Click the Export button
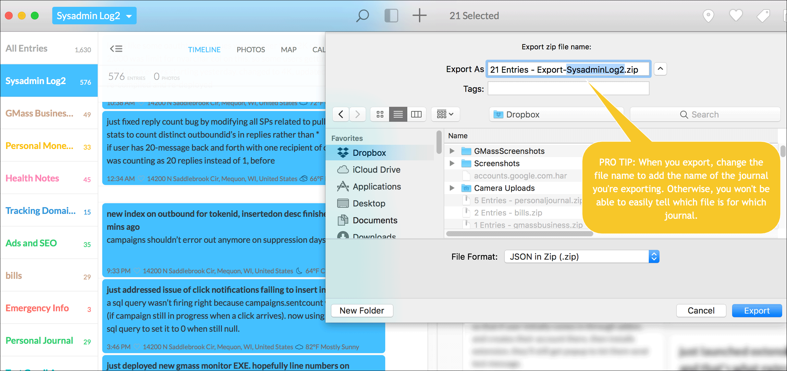The width and height of the screenshot is (787, 371). click(756, 311)
